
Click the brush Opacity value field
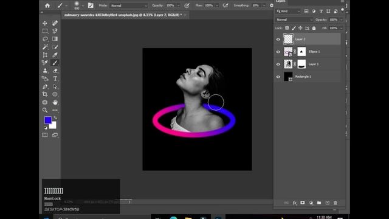(170, 5)
